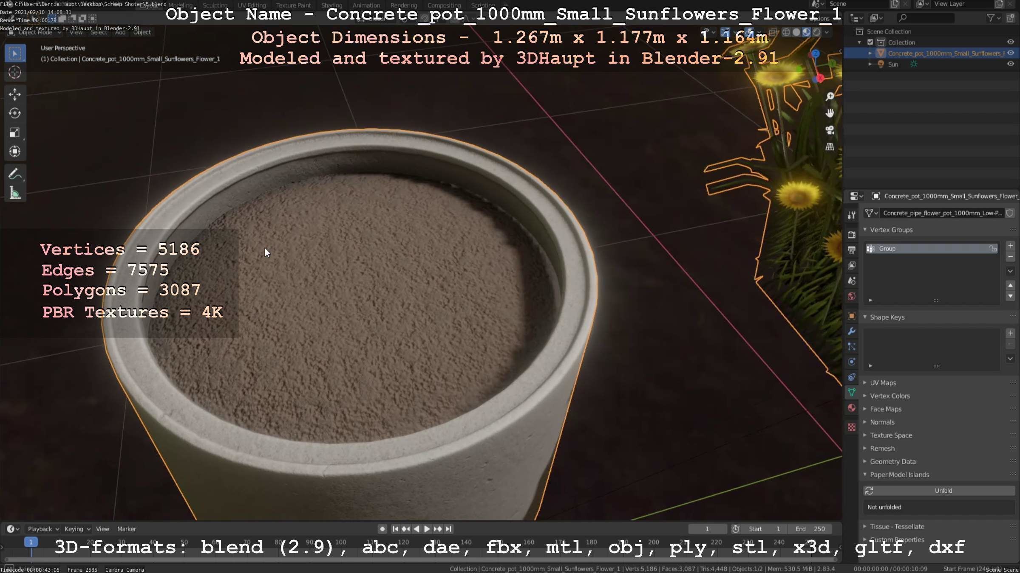The width and height of the screenshot is (1020, 573).
Task: Open the Particles properties tab
Action: coord(851,346)
